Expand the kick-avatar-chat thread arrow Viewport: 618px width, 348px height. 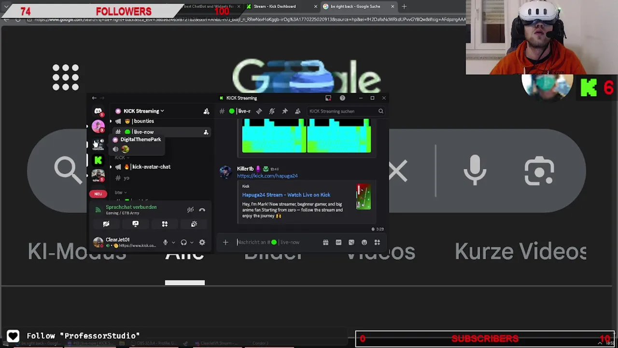111,167
